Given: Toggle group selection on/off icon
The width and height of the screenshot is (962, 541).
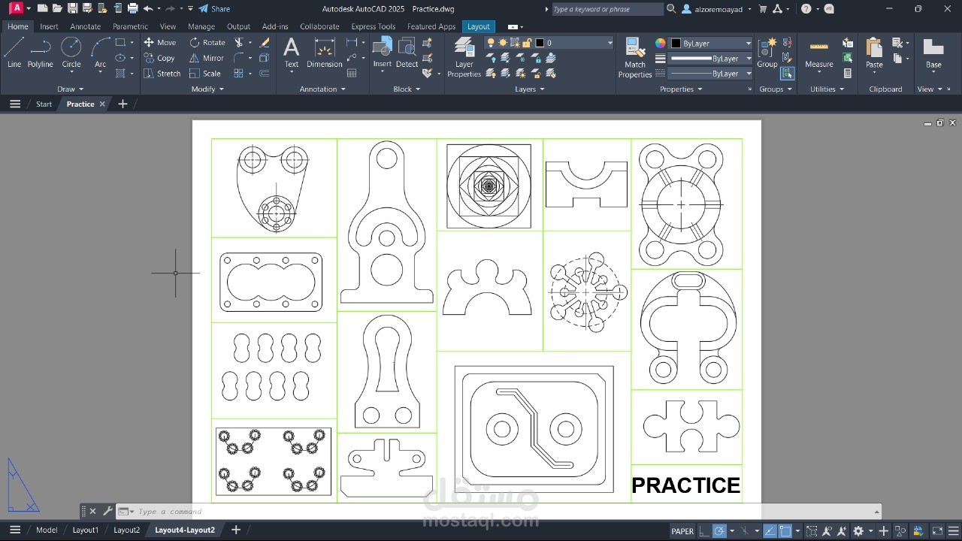Looking at the screenshot, I should tap(787, 74).
